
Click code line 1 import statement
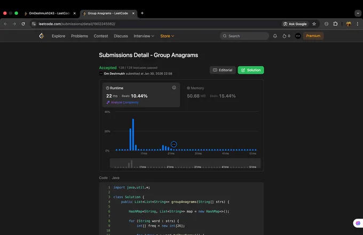pyautogui.click(x=132, y=188)
